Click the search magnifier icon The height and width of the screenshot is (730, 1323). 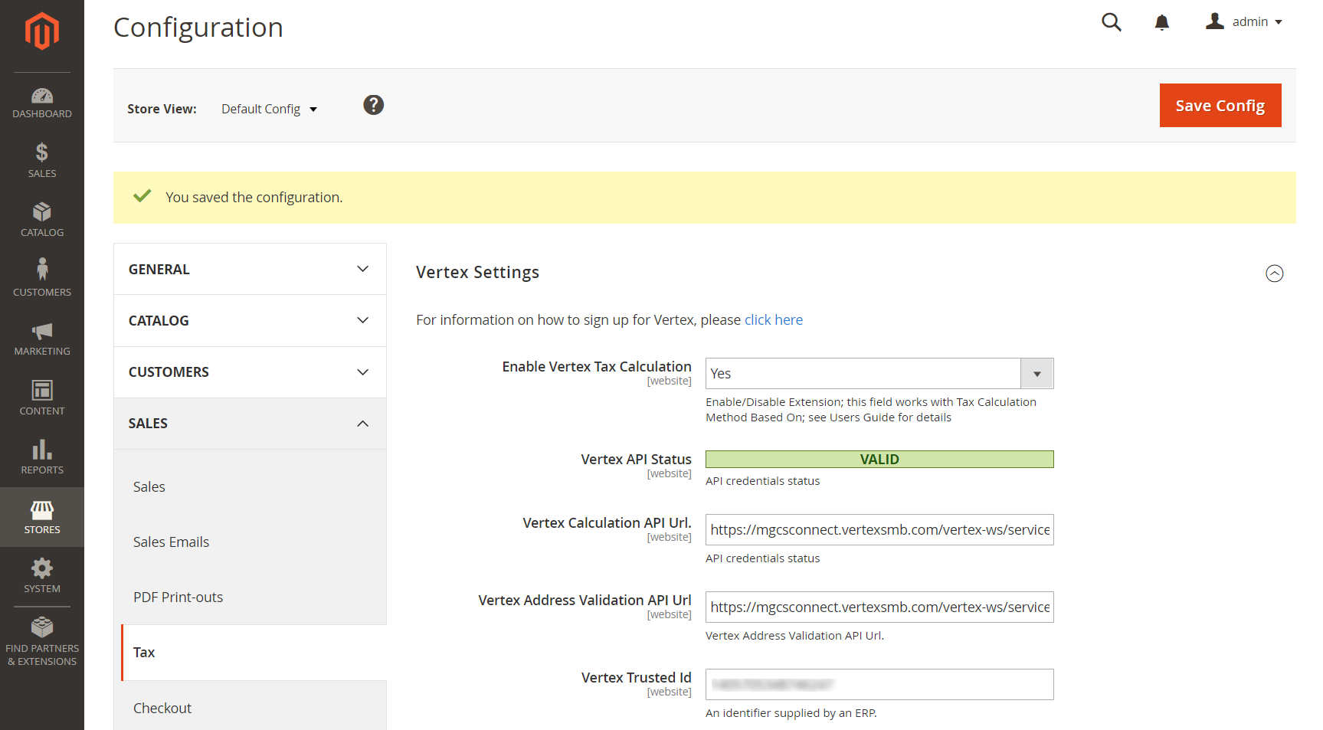pos(1112,22)
